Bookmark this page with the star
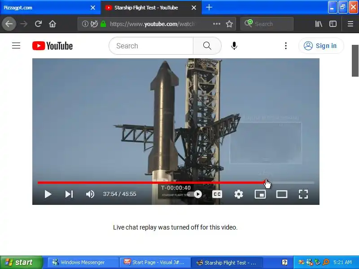 229,24
